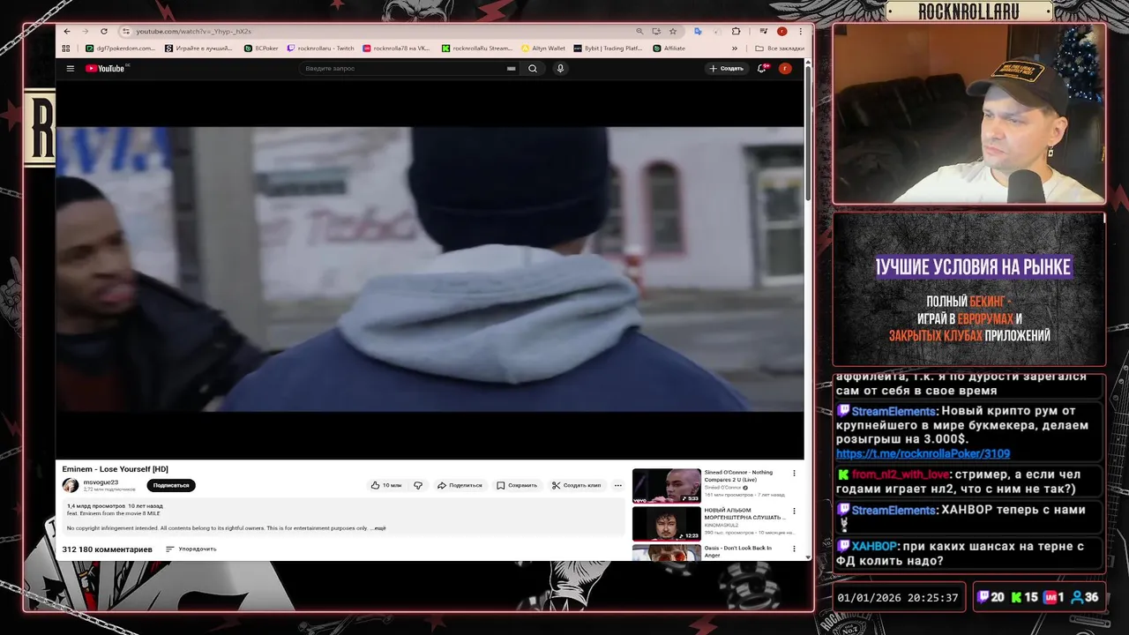Expand the description via '...ещё'
The image size is (1129, 635).
click(379, 527)
